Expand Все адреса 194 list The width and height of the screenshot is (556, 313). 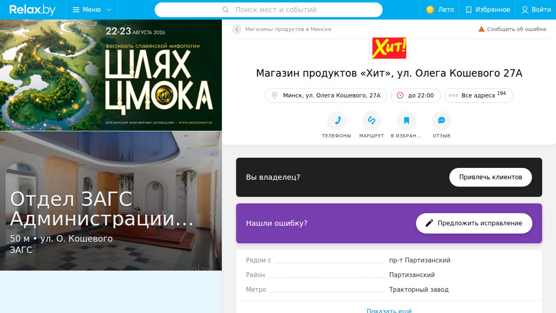(x=478, y=95)
